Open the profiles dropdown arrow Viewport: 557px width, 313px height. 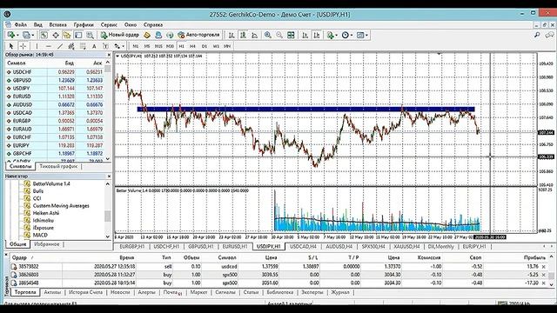coord(33,35)
